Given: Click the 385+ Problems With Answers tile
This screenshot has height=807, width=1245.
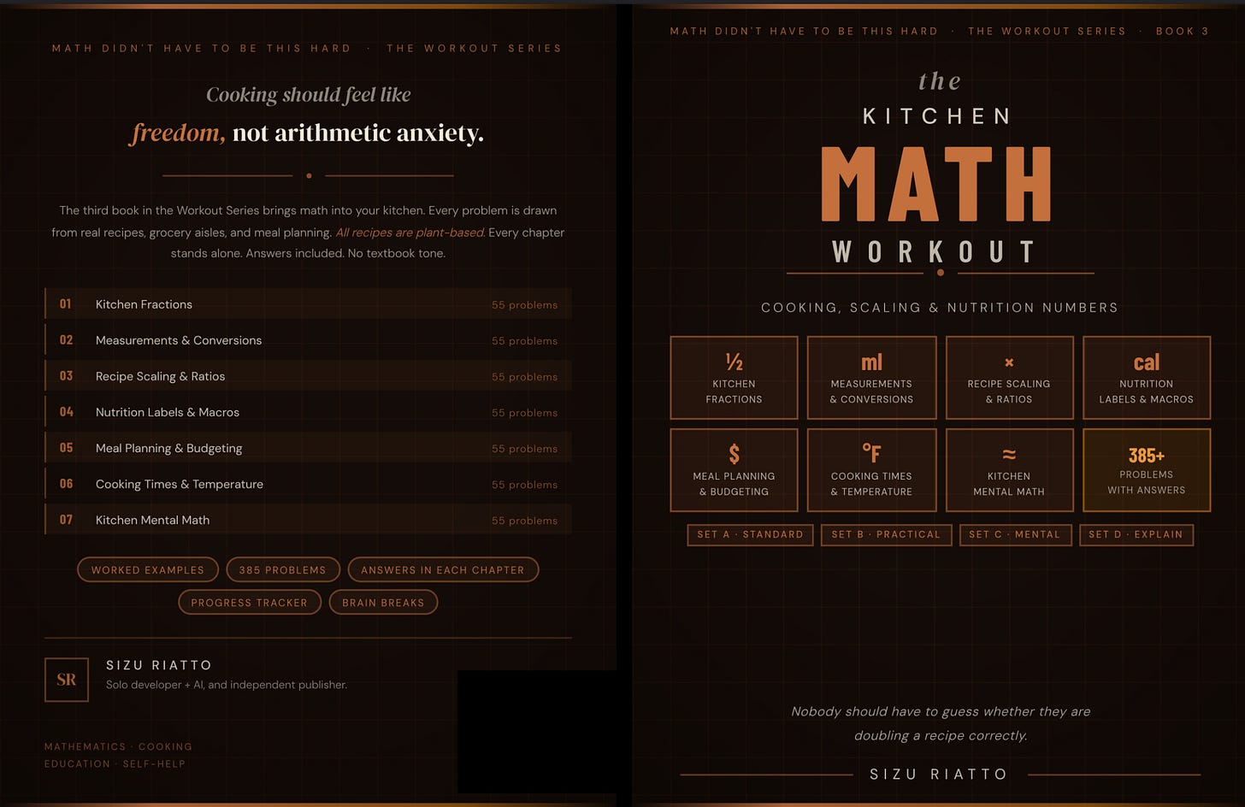Looking at the screenshot, I should [1147, 470].
